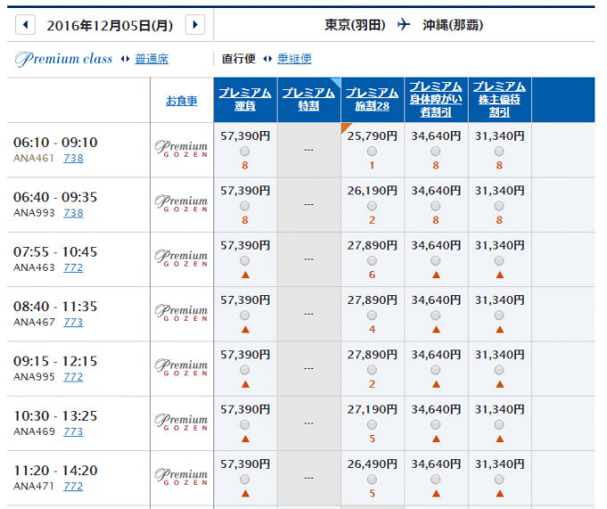Image resolution: width=607 pixels, height=509 pixels.
Task: Click flight time 06:10 - 09:10
Action: tap(55, 143)
